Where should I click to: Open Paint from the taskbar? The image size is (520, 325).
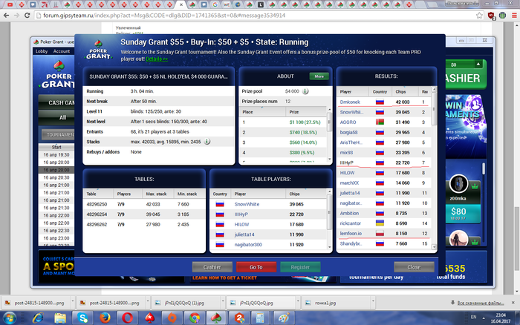284,318
